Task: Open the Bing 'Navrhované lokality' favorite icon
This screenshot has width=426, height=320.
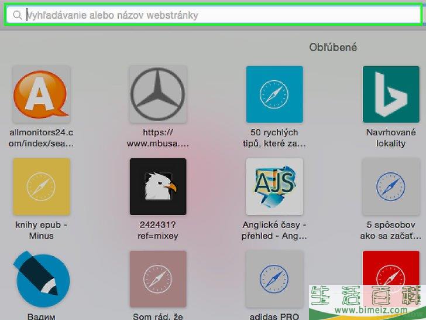Action: click(x=391, y=94)
